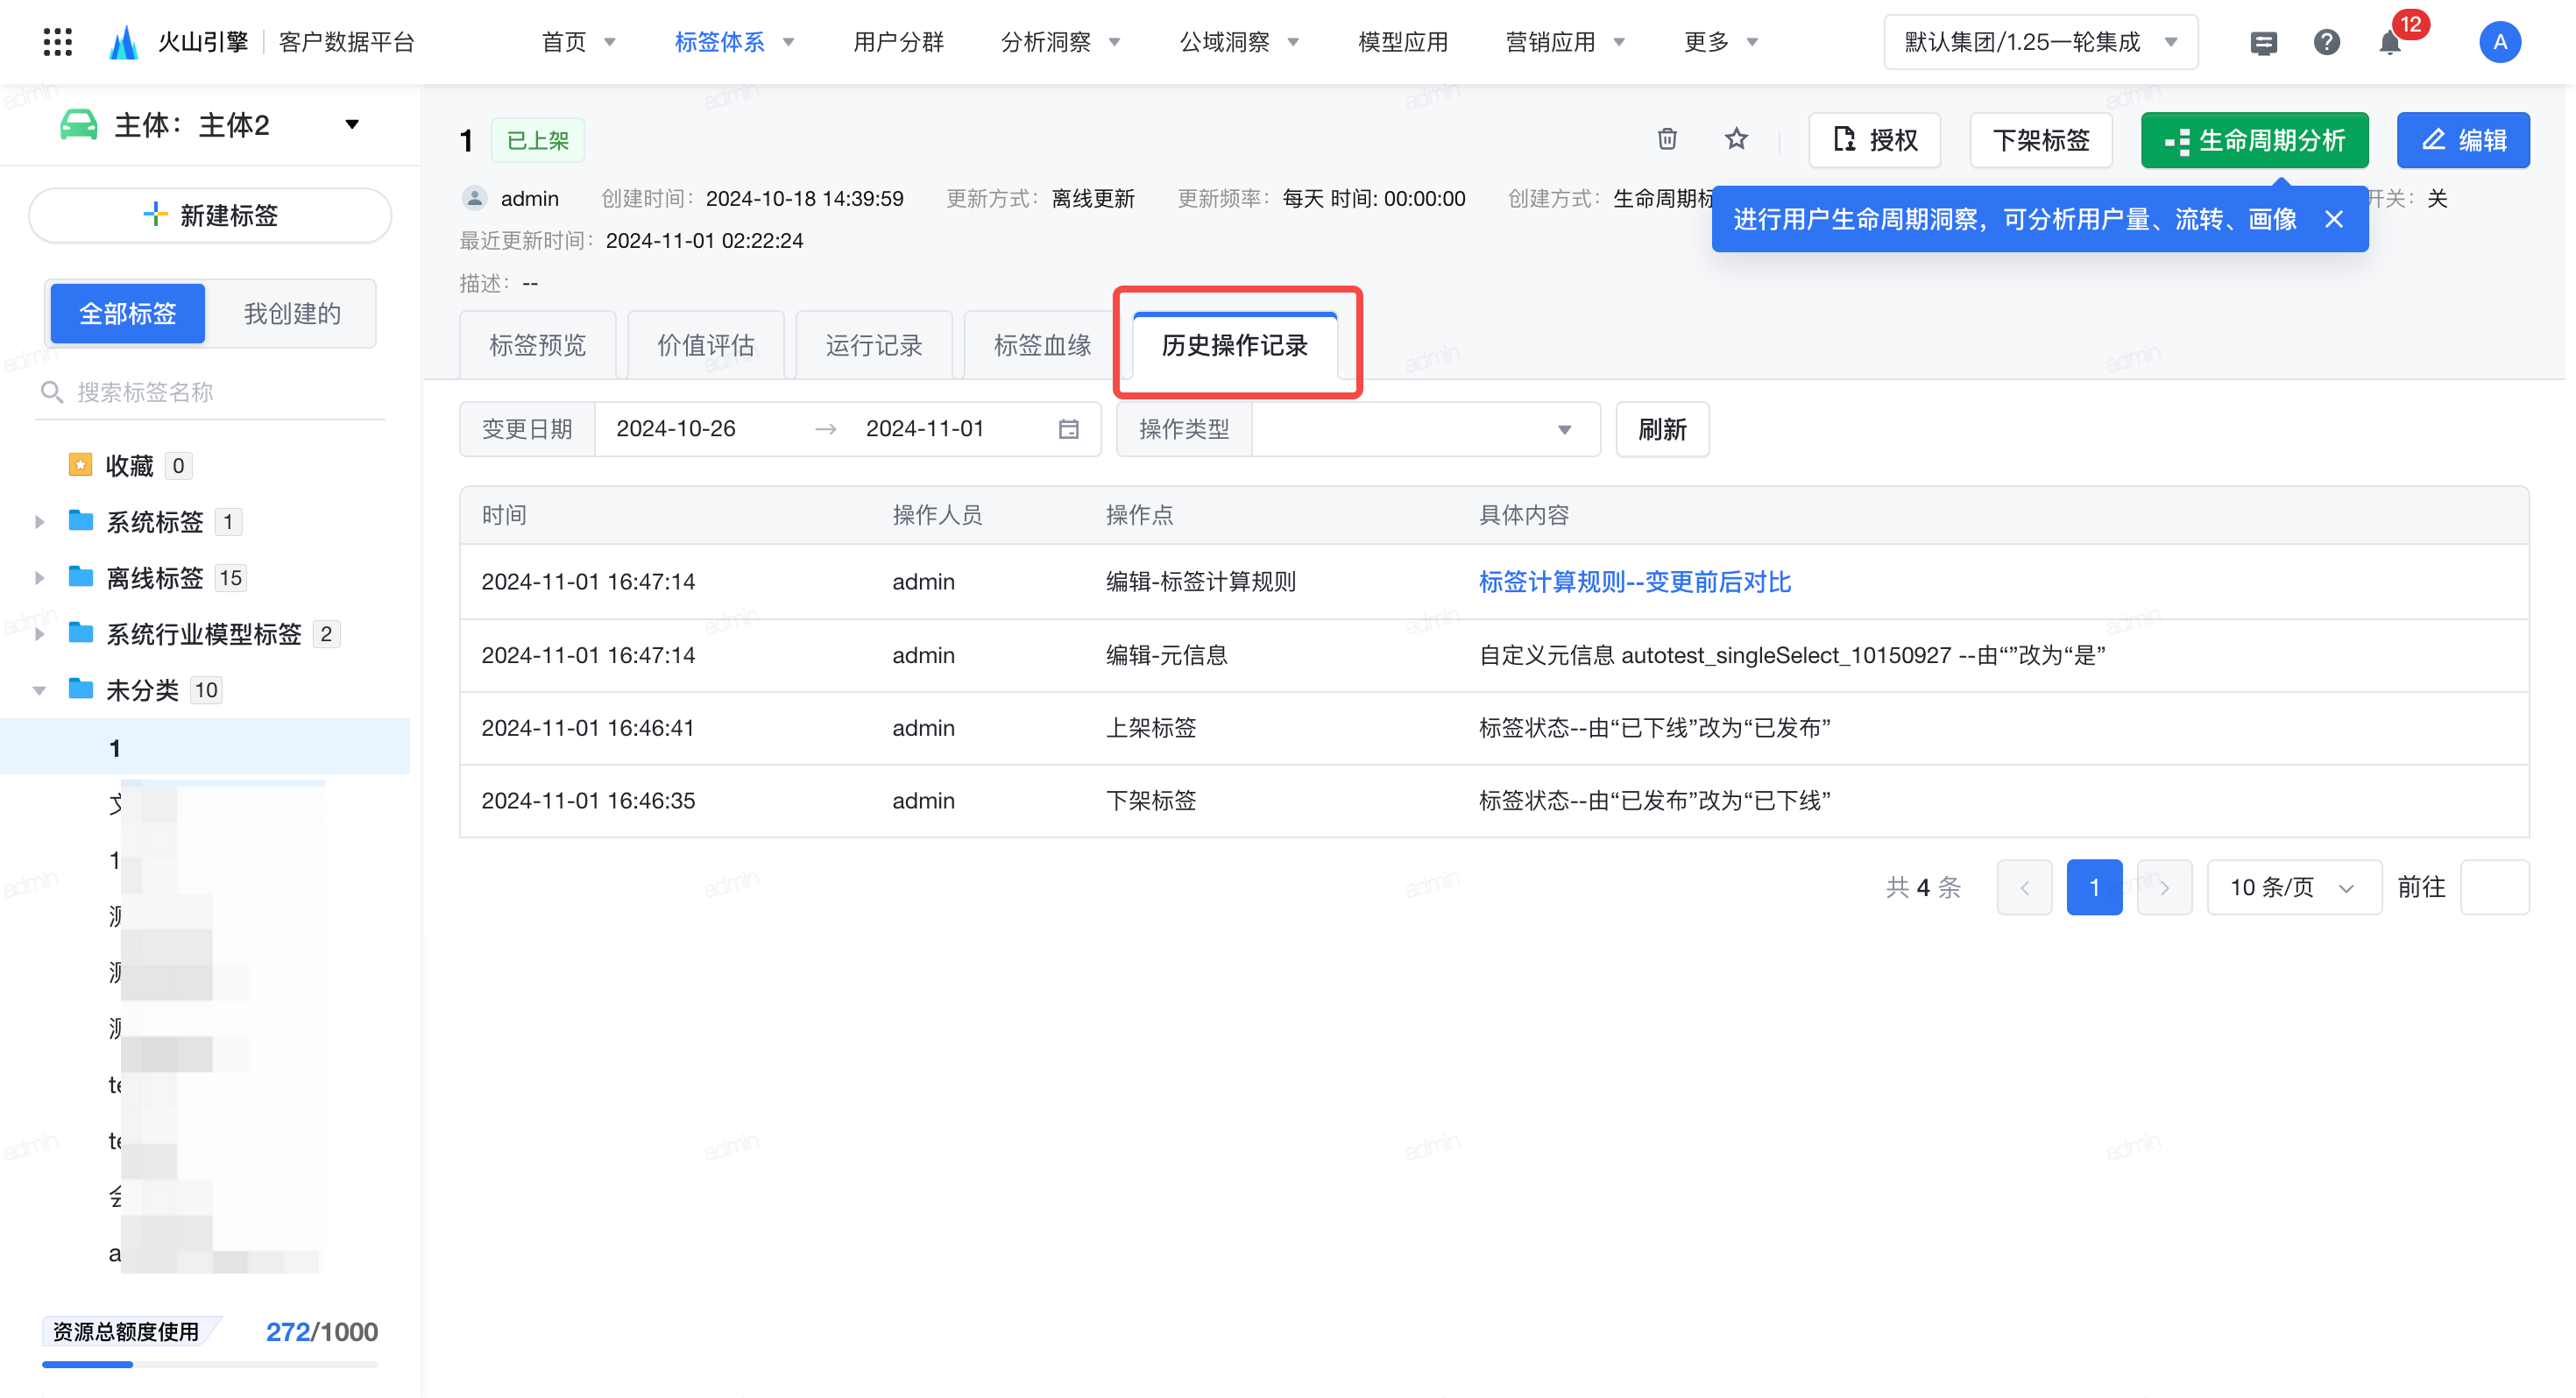The width and height of the screenshot is (2576, 1398).
Task: Click 新建标签 button
Action: coord(210,215)
